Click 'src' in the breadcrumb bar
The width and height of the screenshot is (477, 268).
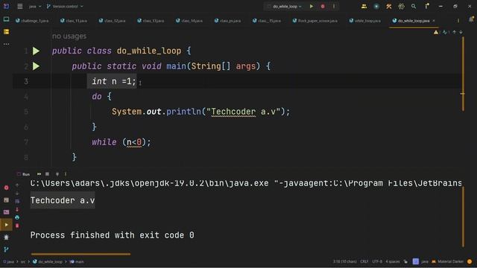(23, 261)
